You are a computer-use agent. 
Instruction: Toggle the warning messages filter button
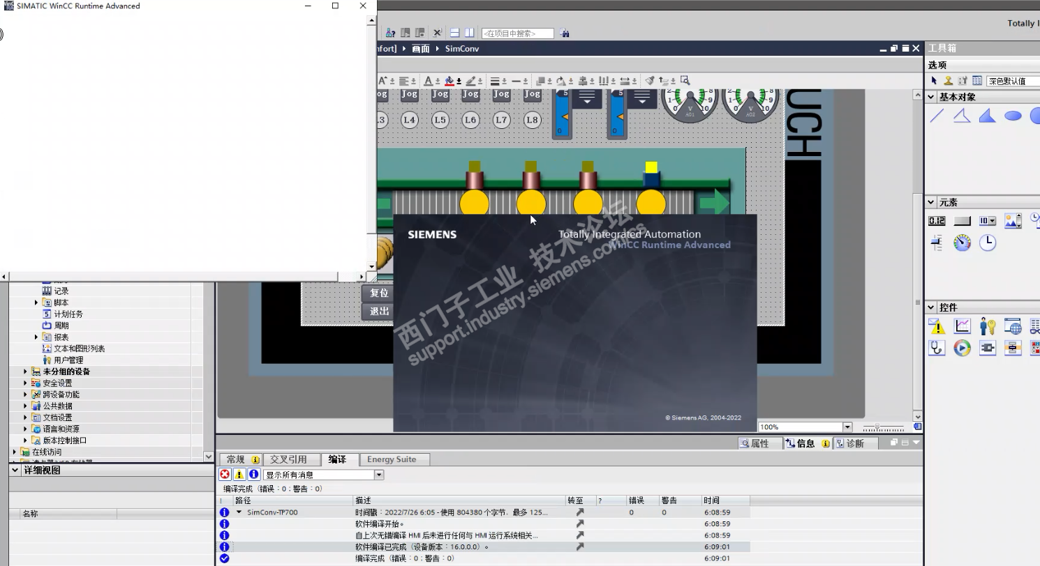tap(239, 475)
